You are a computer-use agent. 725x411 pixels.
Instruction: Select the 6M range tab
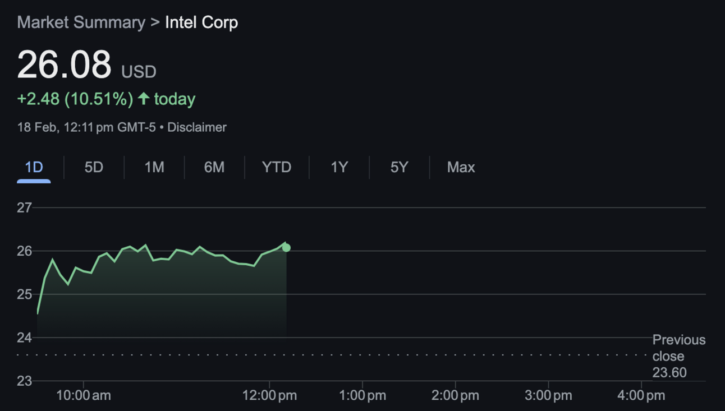coord(214,167)
